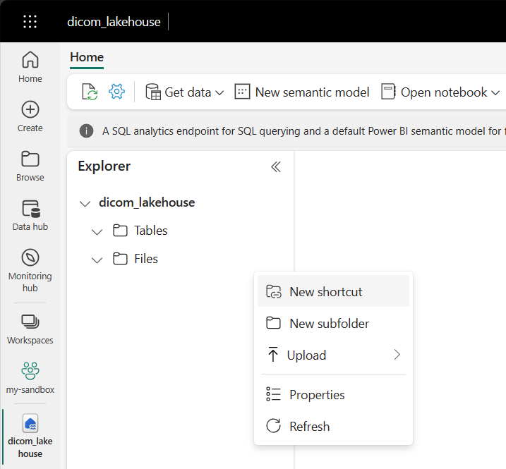Collapse the Files folder chevron
The height and width of the screenshot is (469, 506).
(97, 260)
